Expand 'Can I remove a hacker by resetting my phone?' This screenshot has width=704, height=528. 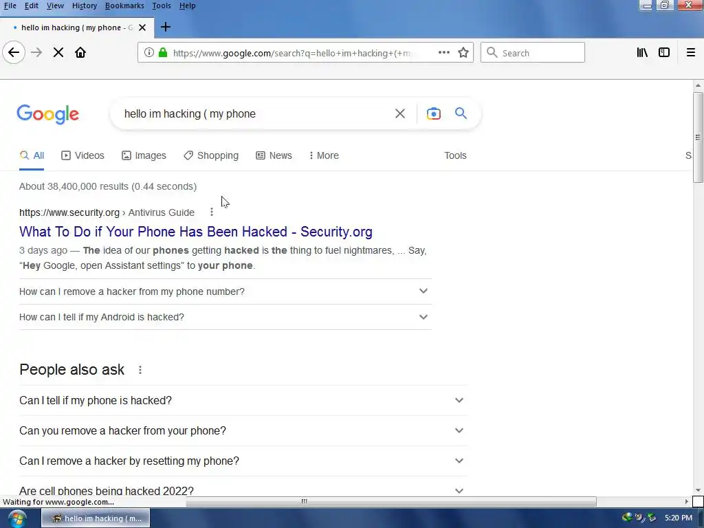point(243,461)
